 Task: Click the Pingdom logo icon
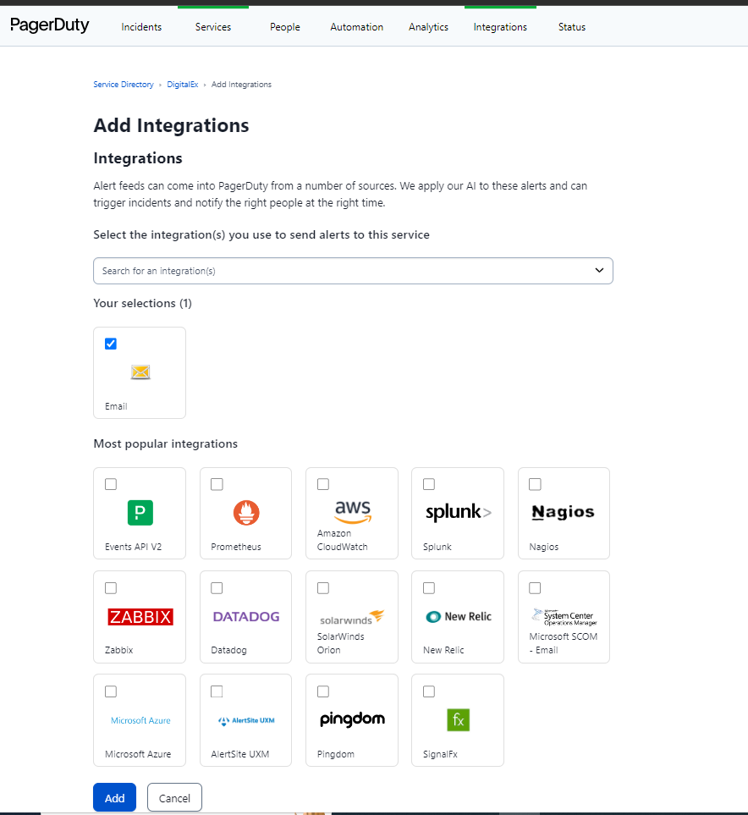click(352, 719)
